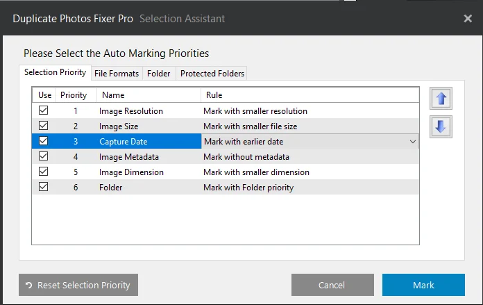
Task: Open the Folder tab
Action: pyautogui.click(x=159, y=74)
